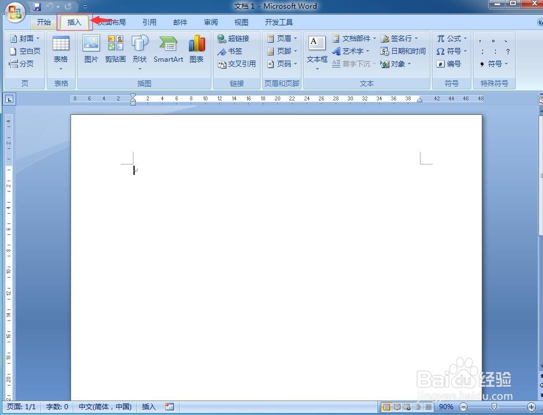Viewport: 543px width, 415px height.
Task: Add a bookmark with 书签
Action: (x=229, y=51)
